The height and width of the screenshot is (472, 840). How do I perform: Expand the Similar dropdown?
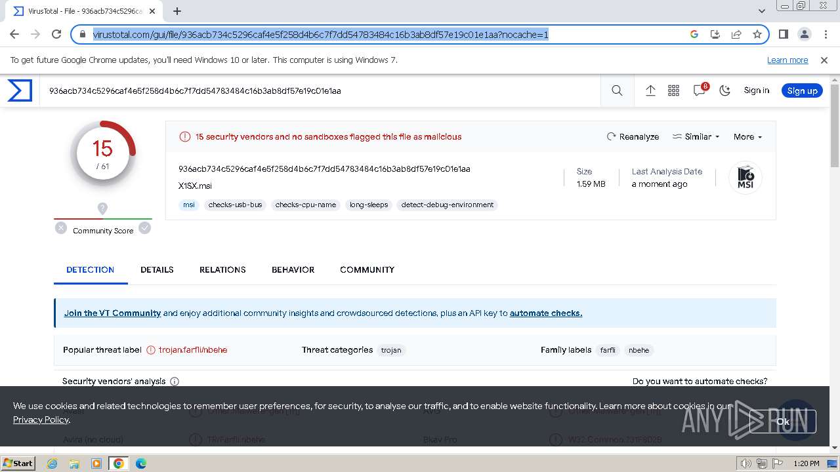(x=696, y=137)
